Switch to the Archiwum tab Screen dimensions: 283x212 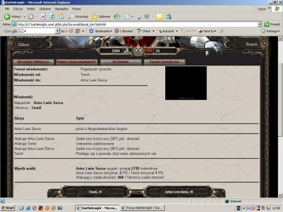(x=121, y=62)
